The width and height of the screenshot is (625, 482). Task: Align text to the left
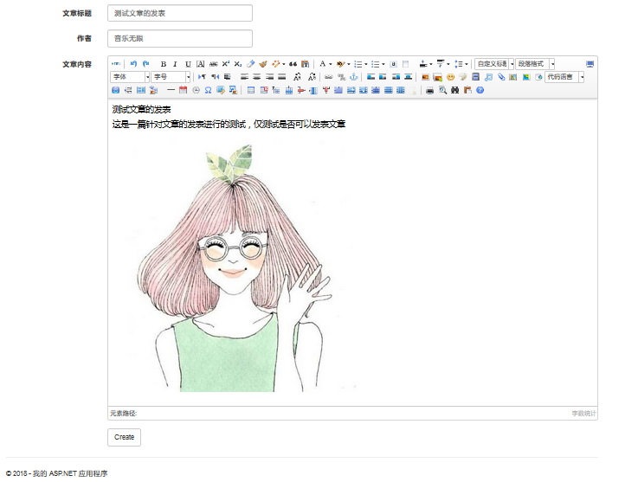point(244,77)
